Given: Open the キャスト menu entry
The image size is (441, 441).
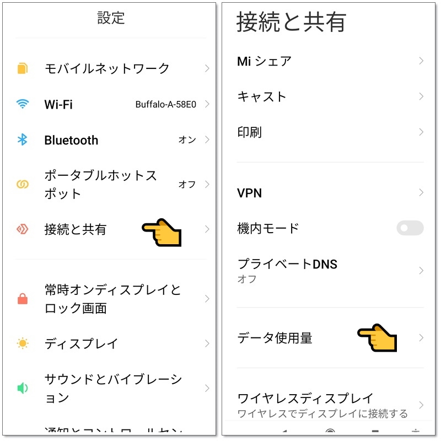Looking at the screenshot, I should pos(262,97).
